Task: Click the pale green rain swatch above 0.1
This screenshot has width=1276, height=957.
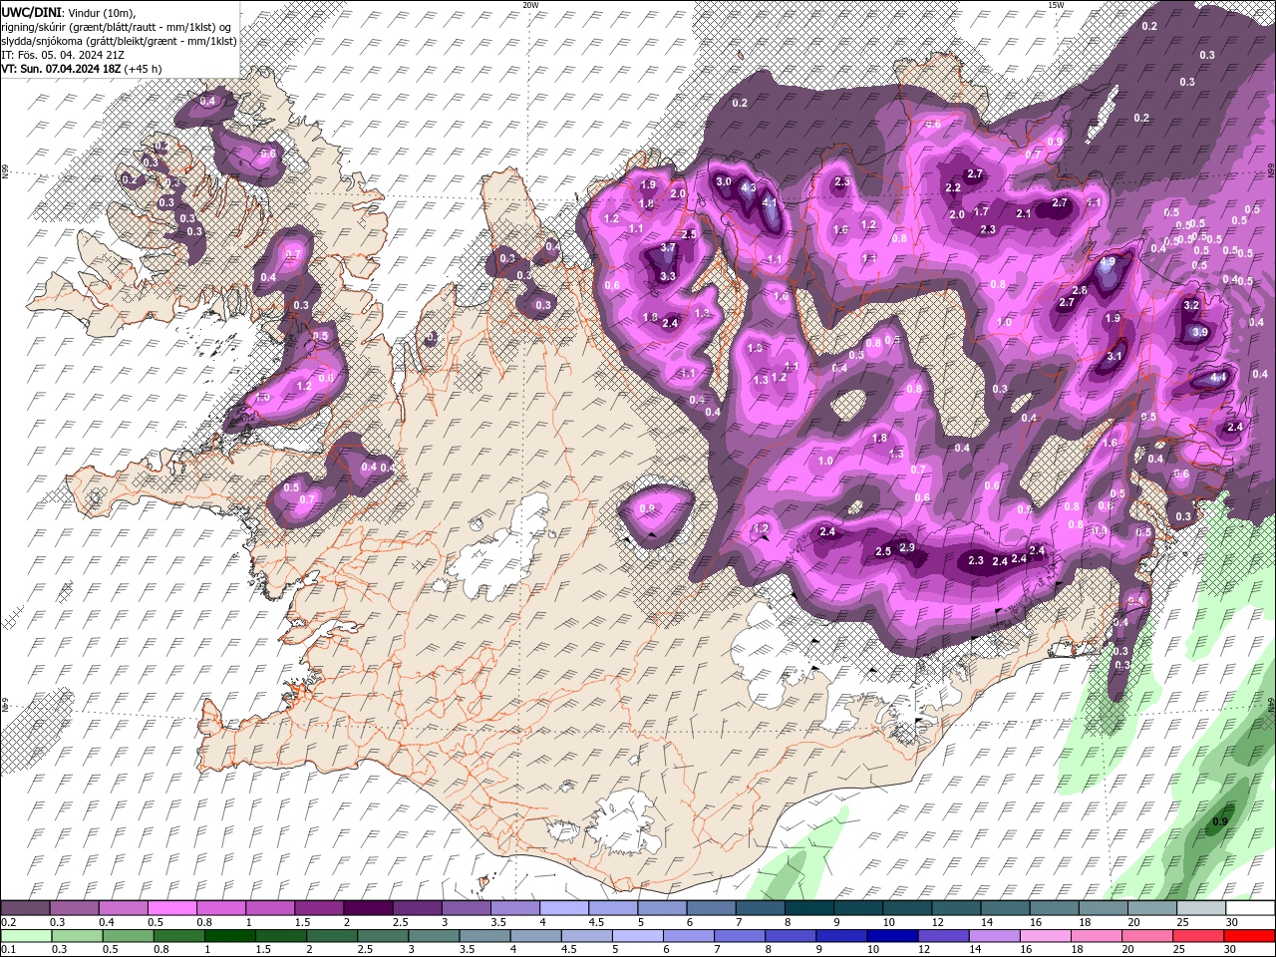Action: pyautogui.click(x=26, y=936)
